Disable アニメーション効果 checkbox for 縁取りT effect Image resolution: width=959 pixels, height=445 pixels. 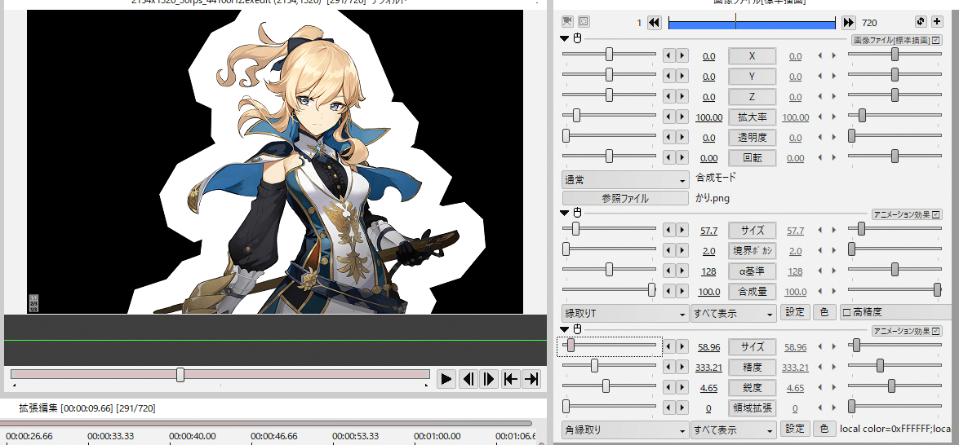pos(936,214)
